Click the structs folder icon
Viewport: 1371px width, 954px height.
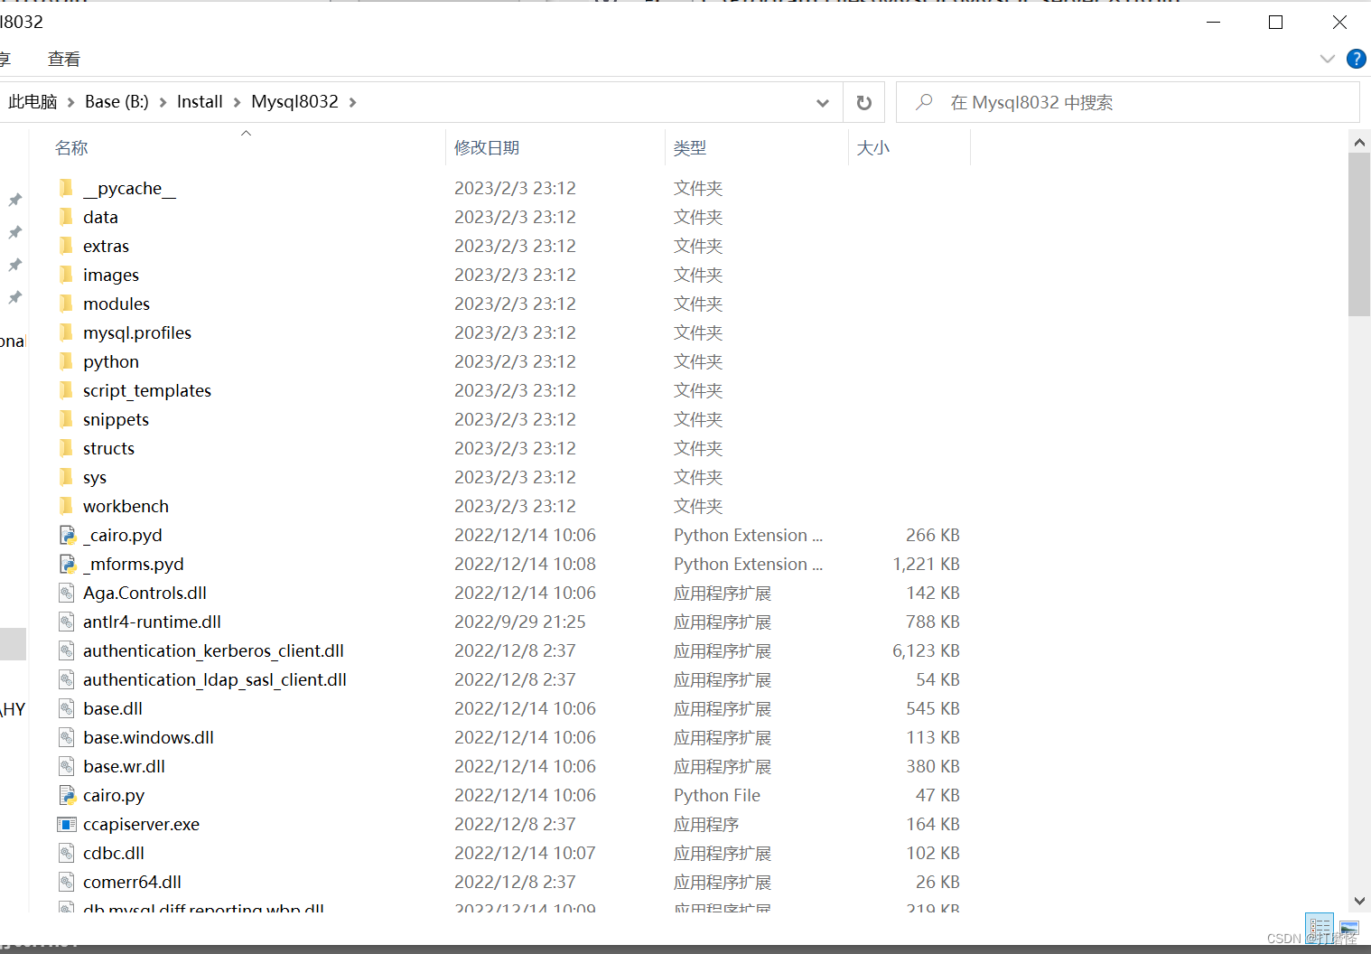tap(66, 448)
